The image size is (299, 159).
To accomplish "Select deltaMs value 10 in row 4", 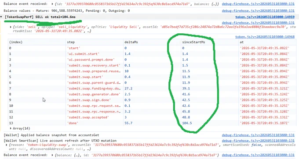I will click(127, 71).
